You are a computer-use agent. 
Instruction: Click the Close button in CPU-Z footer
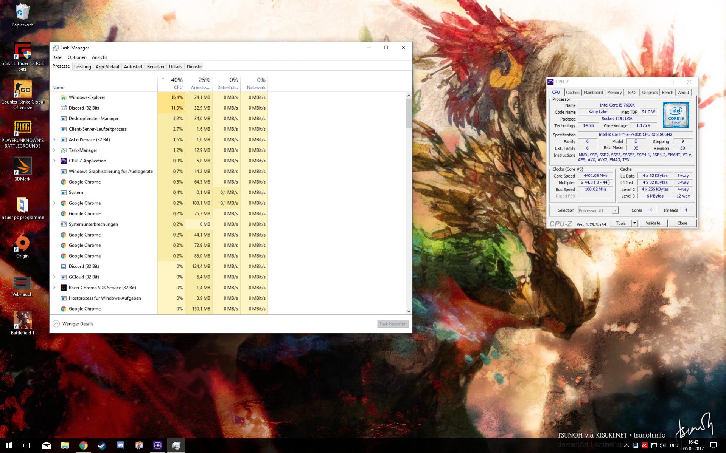[682, 223]
